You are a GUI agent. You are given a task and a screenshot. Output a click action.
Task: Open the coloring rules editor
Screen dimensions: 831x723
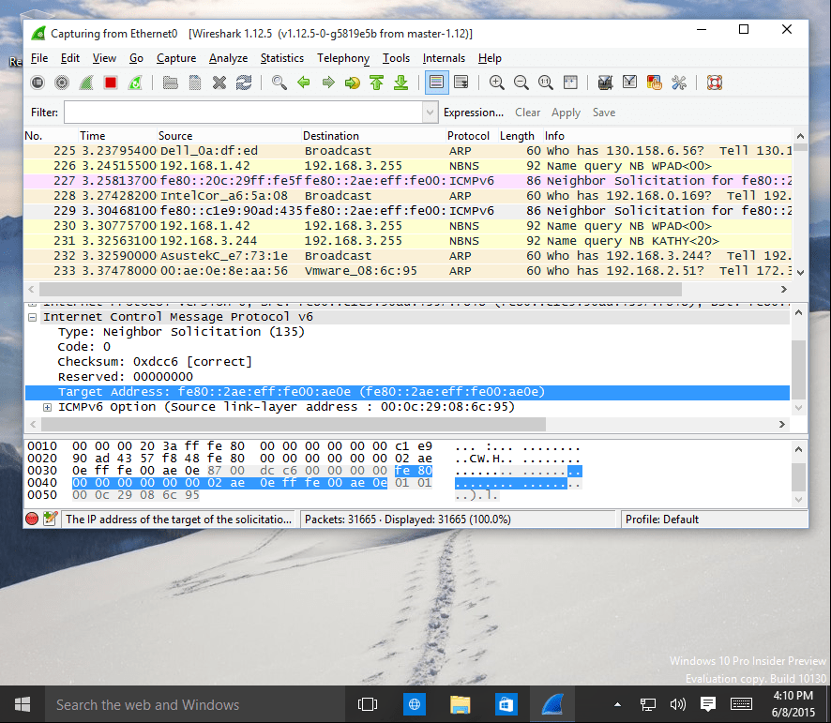[654, 83]
